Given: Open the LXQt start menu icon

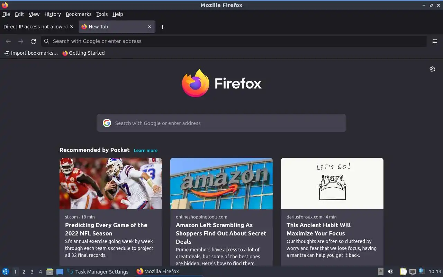Looking at the screenshot, I should click(5, 271).
